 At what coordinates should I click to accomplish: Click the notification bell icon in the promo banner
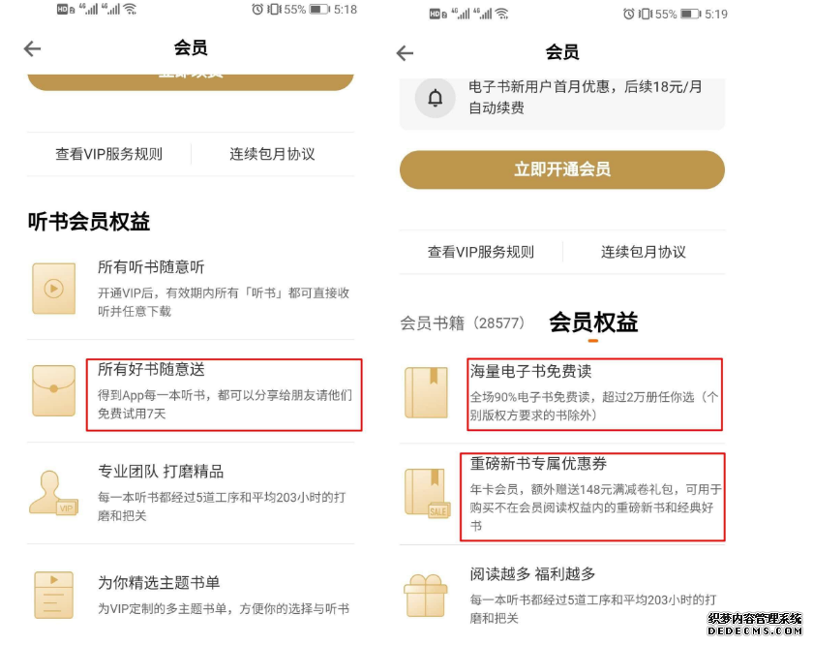point(436,98)
